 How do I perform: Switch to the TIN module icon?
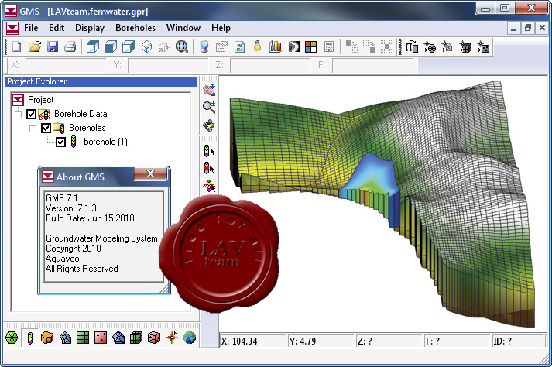coord(12,338)
